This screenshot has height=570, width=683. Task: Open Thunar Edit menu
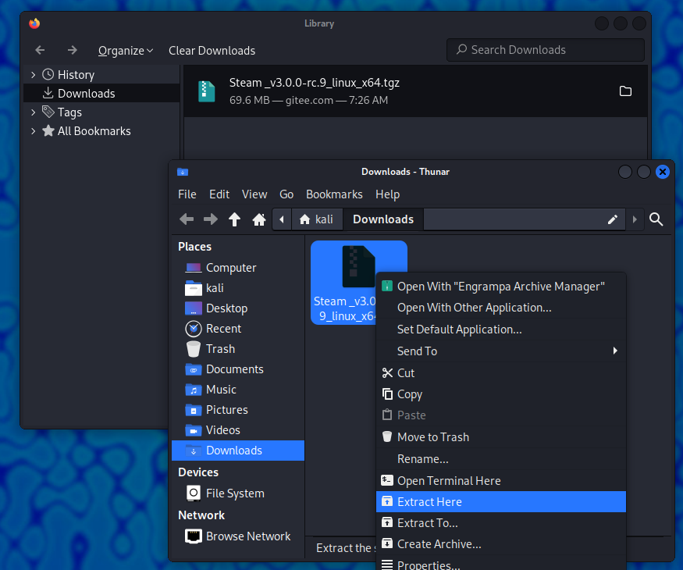pos(219,194)
